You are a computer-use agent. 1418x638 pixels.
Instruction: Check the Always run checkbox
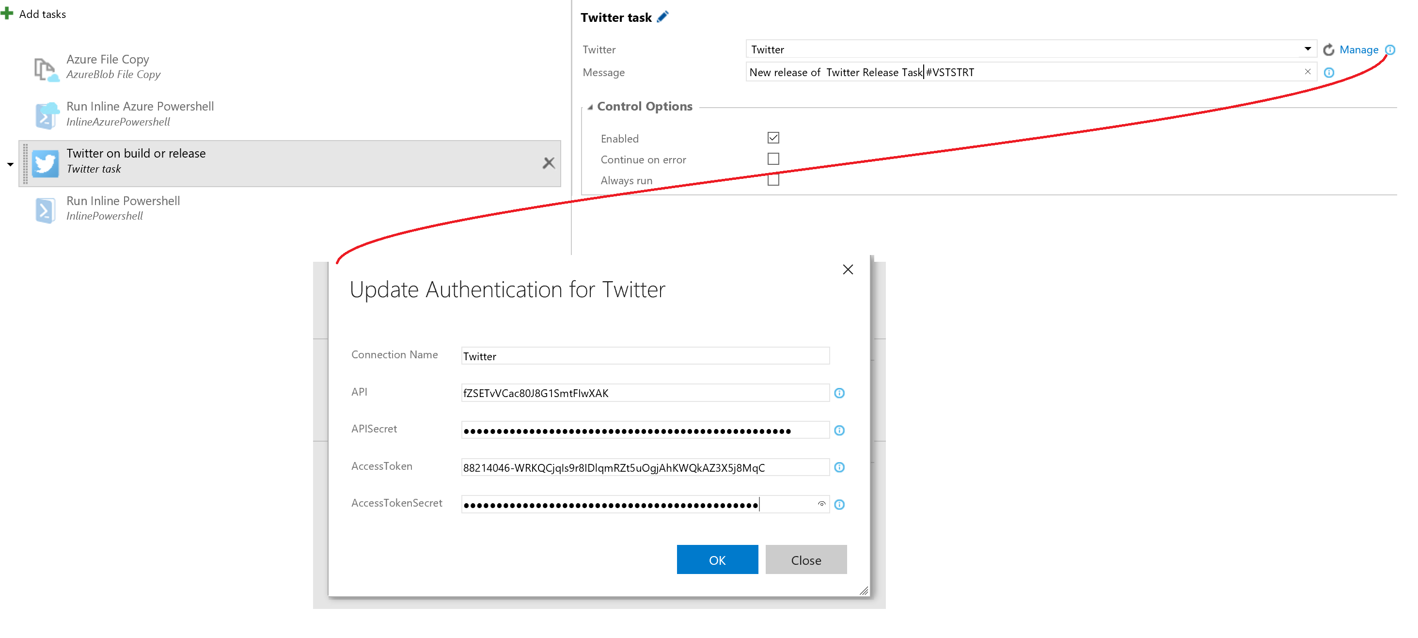coord(773,180)
